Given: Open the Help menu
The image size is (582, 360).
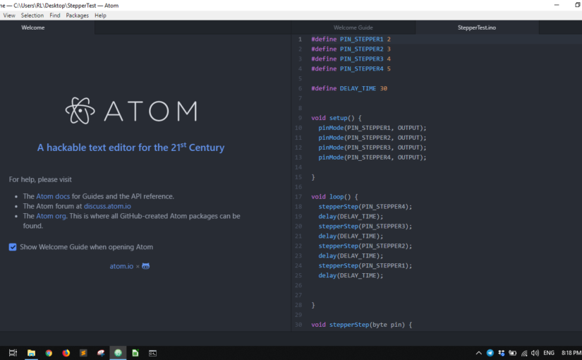Looking at the screenshot, I should 100,16.
